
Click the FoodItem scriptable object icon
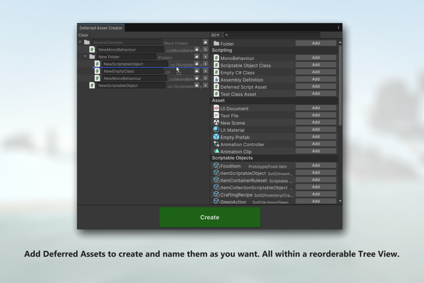pos(215,166)
